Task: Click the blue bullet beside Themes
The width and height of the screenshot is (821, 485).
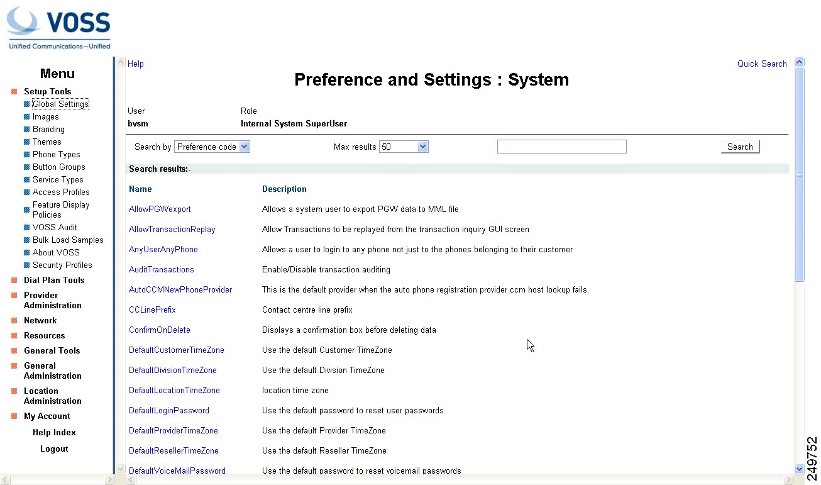Action: (27, 142)
